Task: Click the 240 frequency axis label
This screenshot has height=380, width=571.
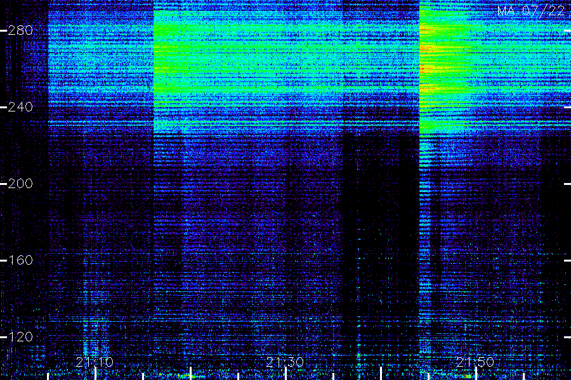Action: click(x=20, y=107)
